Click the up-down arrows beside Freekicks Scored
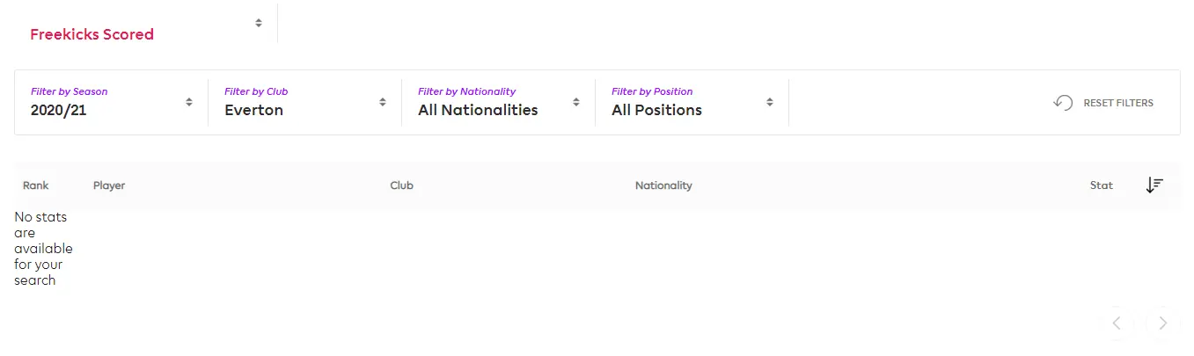Viewport: 1194px width, 356px height. pos(259,23)
